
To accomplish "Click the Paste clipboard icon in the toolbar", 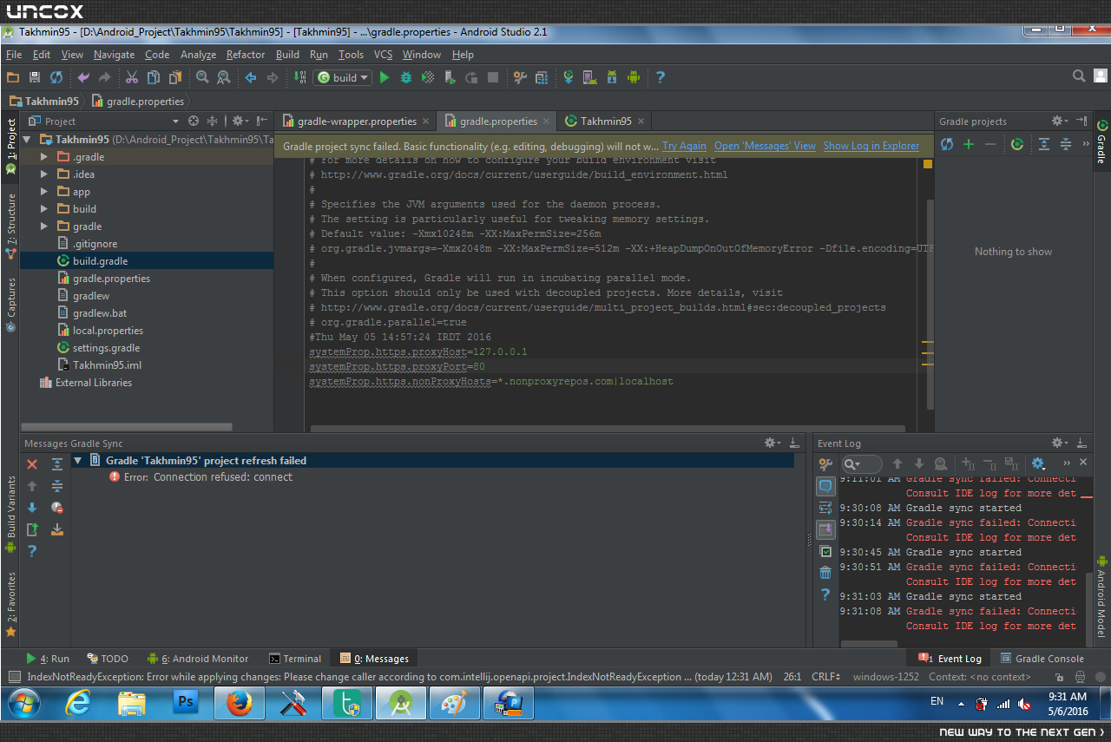I will pos(174,77).
